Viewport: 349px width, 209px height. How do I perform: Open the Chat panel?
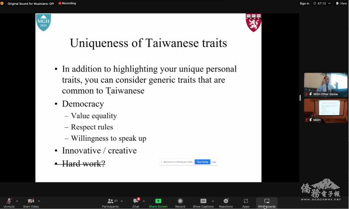[x=136, y=202]
